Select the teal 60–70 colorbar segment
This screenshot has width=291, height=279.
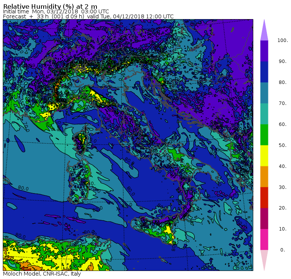click(264, 114)
